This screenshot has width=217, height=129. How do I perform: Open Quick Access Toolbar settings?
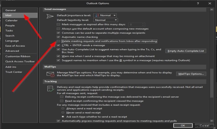[20, 62]
